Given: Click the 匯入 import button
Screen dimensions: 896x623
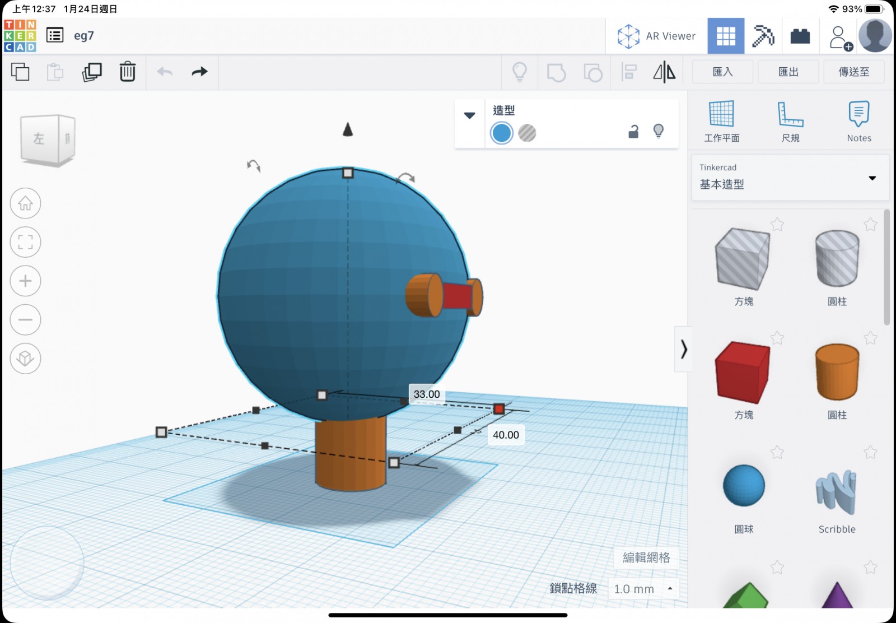Looking at the screenshot, I should pos(722,72).
